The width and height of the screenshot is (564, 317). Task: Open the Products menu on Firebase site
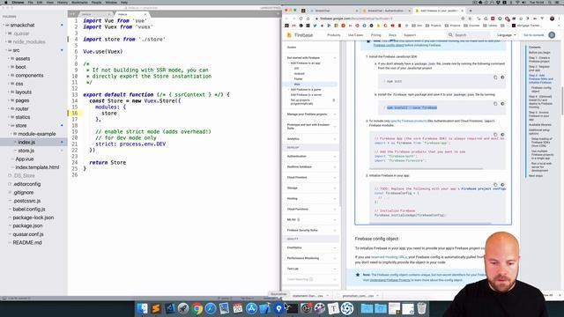tap(333, 35)
